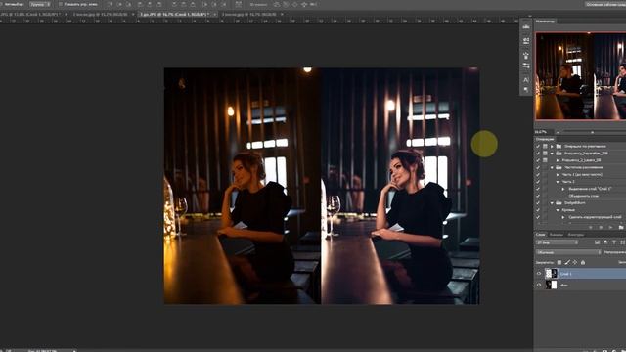Select the Навигатор panel tab
The width and height of the screenshot is (626, 352).
(545, 21)
